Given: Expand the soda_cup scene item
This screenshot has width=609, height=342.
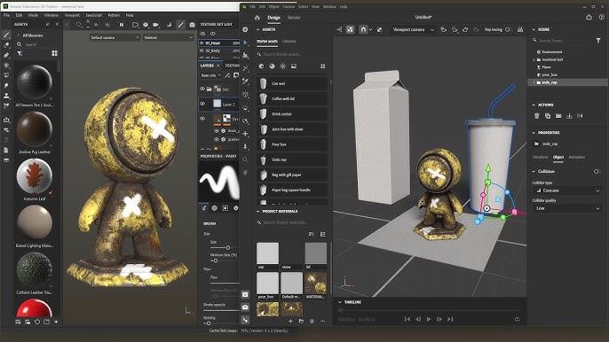Looking at the screenshot, I should point(534,82).
